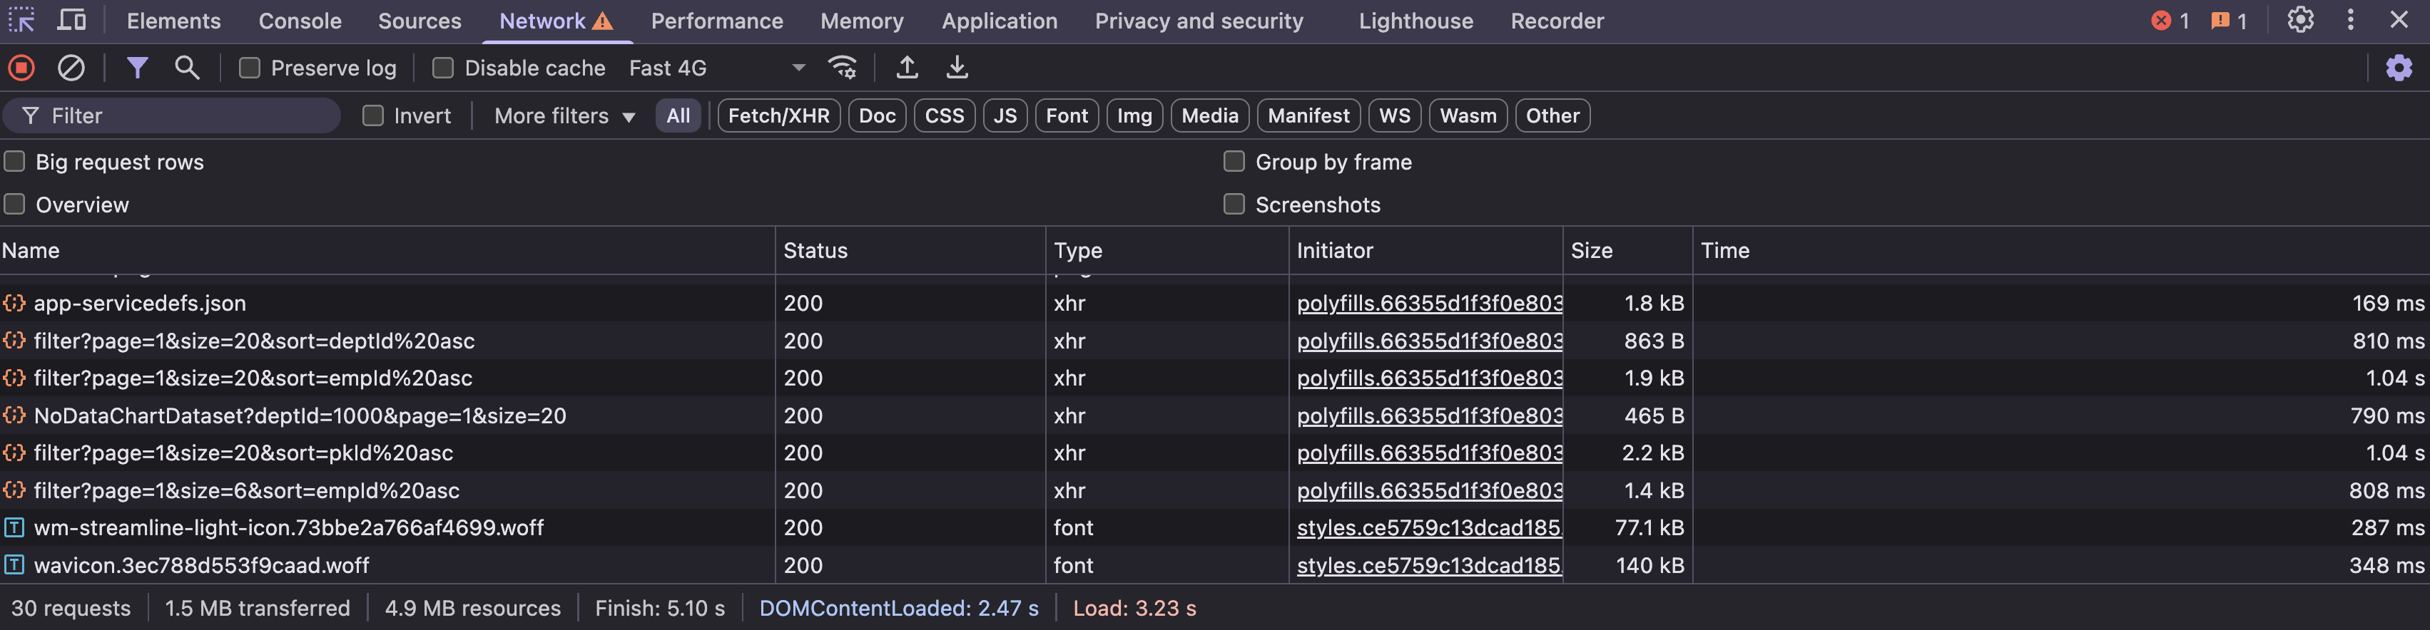Enable Preserve log checkbox
The height and width of the screenshot is (630, 2430).
250,68
